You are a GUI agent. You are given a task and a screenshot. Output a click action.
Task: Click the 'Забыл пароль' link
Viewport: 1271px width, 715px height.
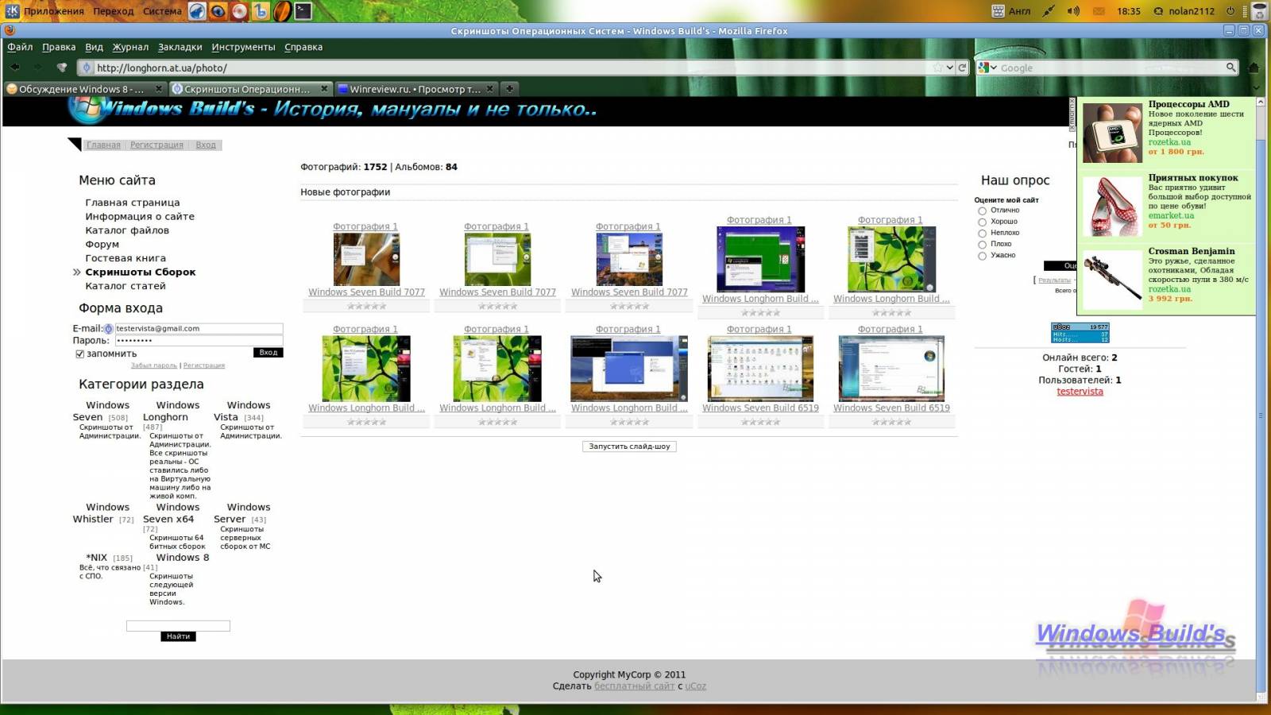tap(154, 365)
